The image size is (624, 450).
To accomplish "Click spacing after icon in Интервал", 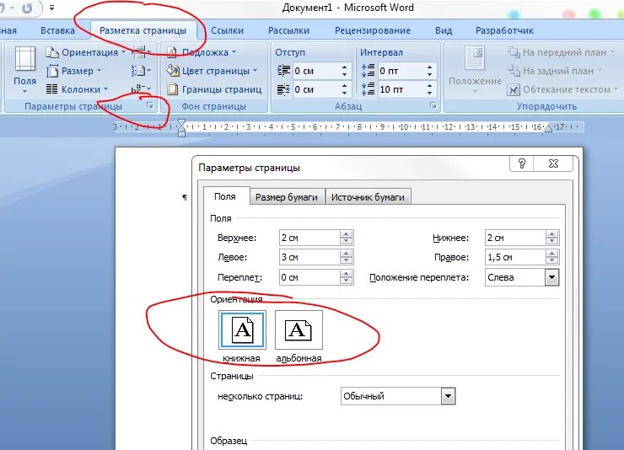I will point(368,89).
